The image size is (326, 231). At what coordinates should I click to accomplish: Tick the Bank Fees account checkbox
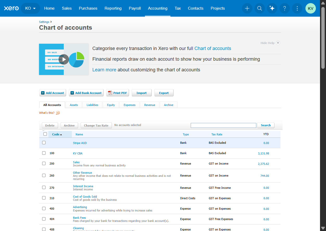pos(44,219)
